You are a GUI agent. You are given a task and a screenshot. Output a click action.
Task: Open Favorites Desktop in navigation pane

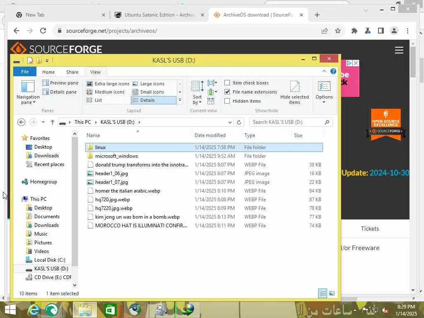39,147
